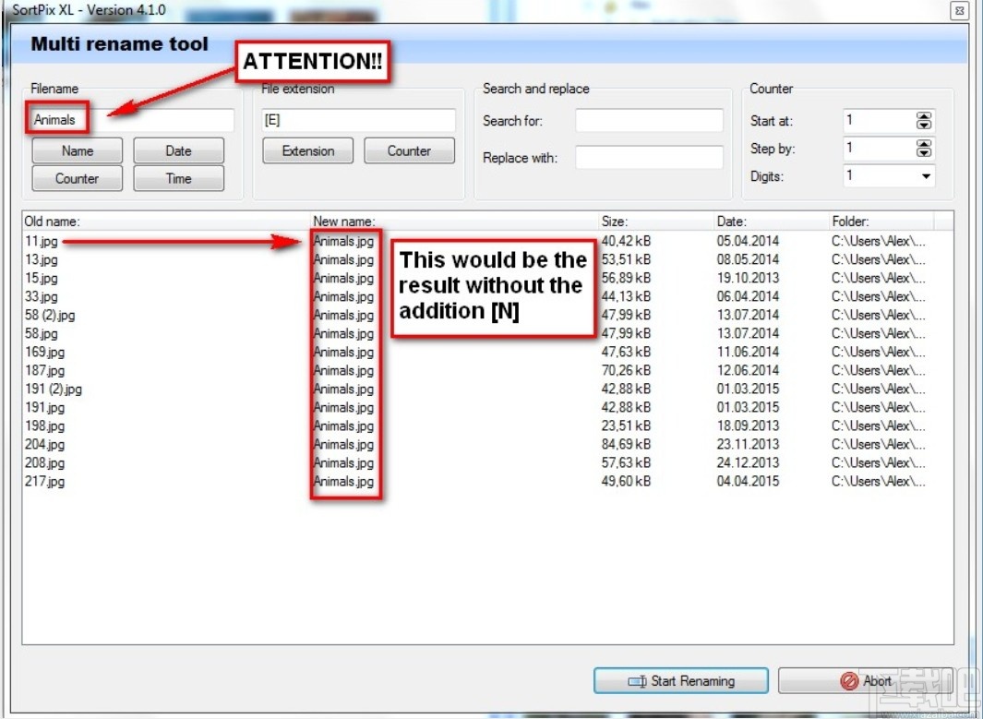Click date value 24.12.2013
Viewport: 983px width, 719px height.
(748, 462)
